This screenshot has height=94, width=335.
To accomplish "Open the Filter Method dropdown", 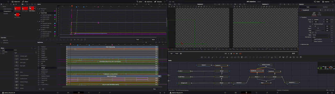I will pyautogui.click(x=321, y=37).
